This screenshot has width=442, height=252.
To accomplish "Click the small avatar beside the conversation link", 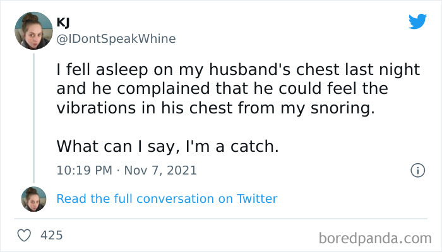I will (x=33, y=198).
